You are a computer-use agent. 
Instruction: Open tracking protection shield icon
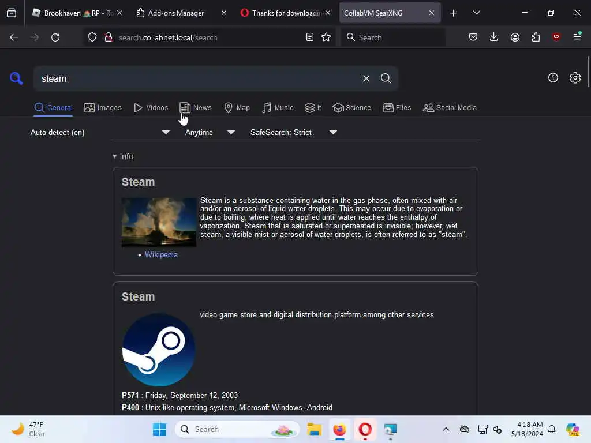pos(92,37)
